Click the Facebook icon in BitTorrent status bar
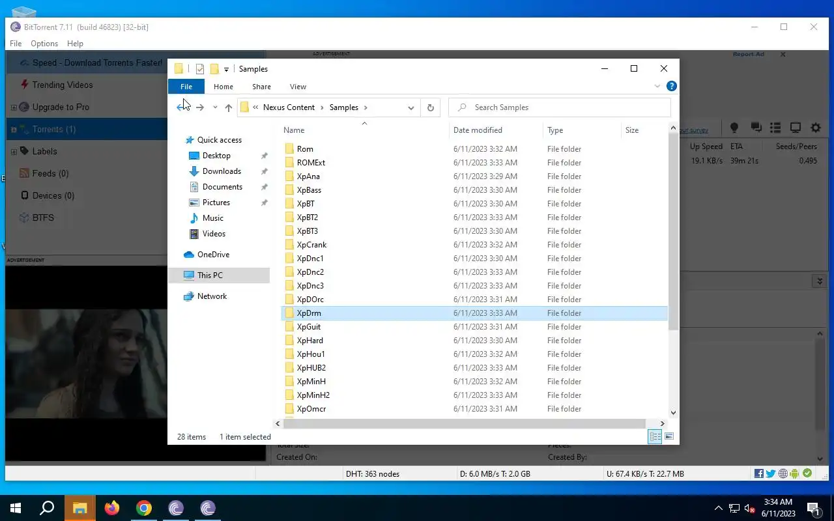Screen dimensions: 834x521 click(x=759, y=473)
